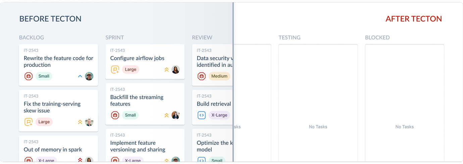463x164 pixels.
Task: Click bug icon on Backfill streaming features card
Action: click(x=115, y=115)
